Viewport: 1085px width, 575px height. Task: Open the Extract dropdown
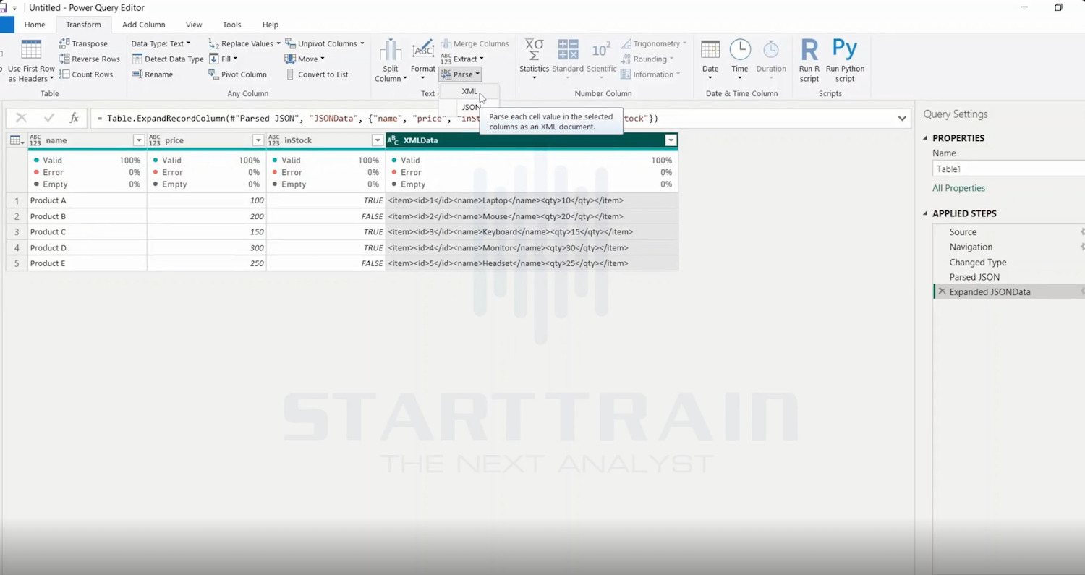[x=462, y=59]
